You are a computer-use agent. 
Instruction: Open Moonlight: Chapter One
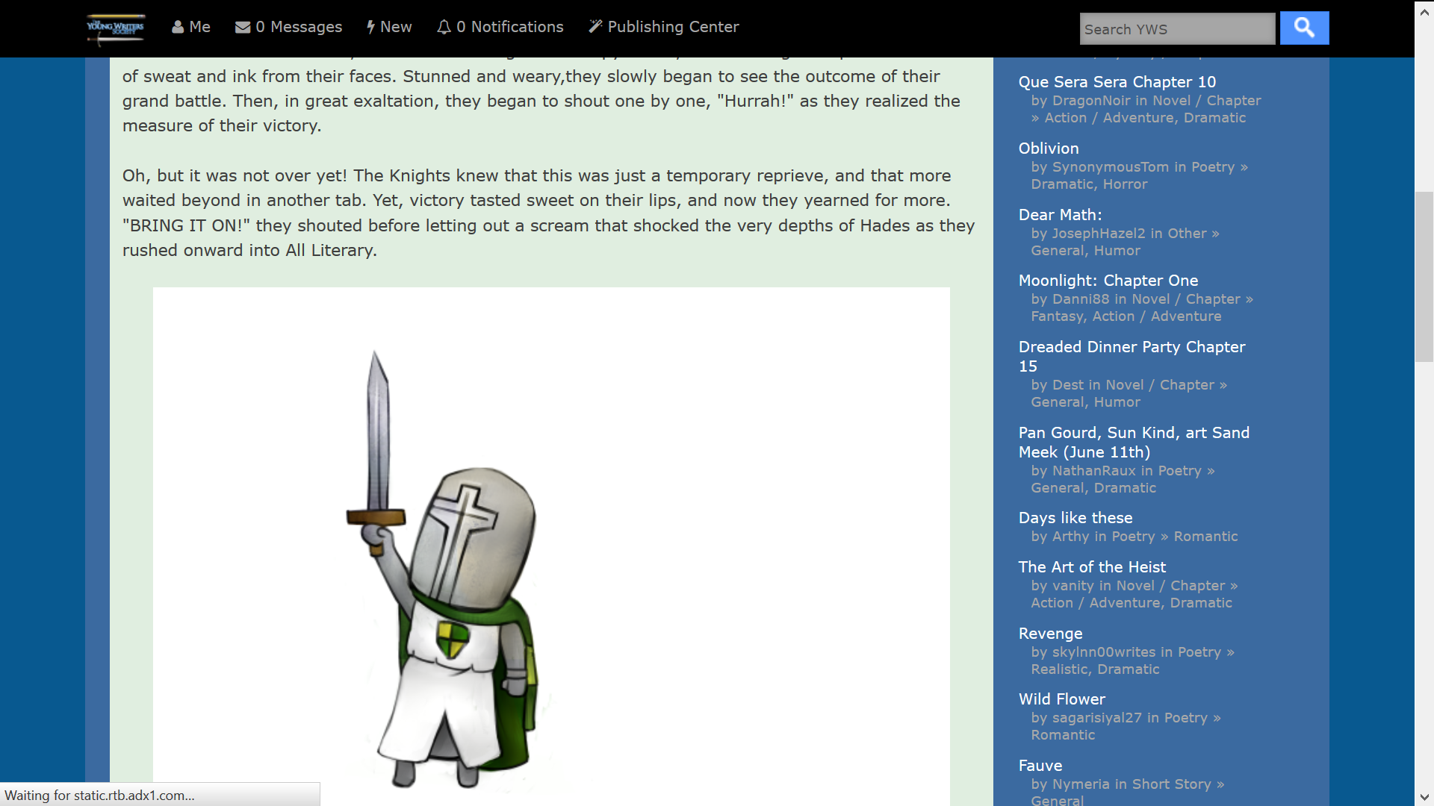coord(1108,281)
